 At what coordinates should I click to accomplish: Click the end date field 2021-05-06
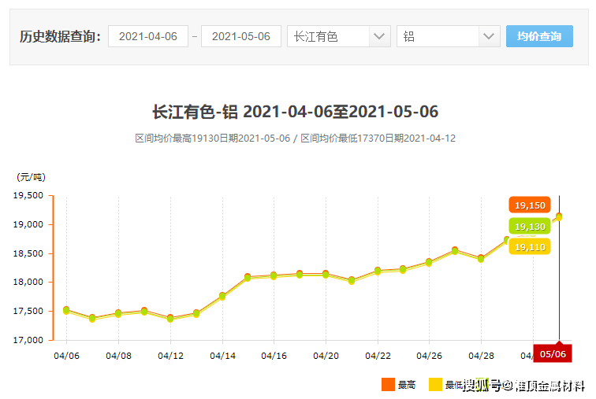point(241,36)
